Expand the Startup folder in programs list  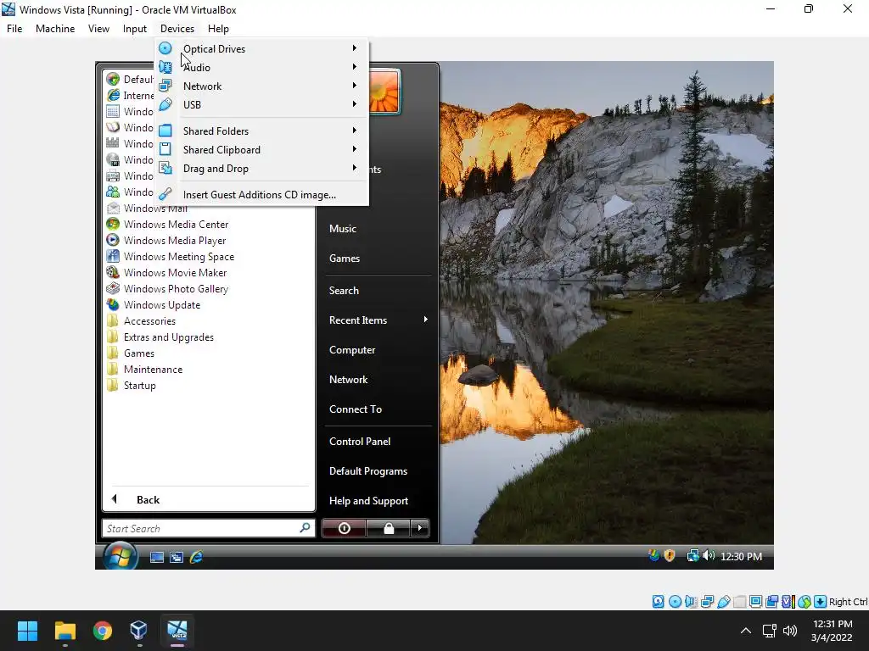point(132,385)
